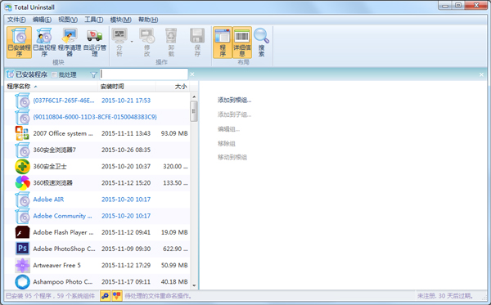Click the Adobe Flash Player icon

(22, 232)
